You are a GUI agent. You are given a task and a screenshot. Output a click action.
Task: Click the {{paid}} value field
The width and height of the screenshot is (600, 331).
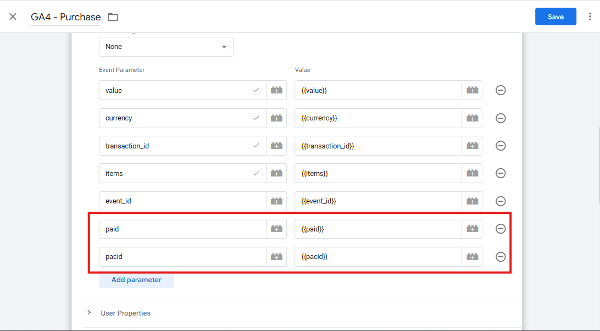click(378, 229)
